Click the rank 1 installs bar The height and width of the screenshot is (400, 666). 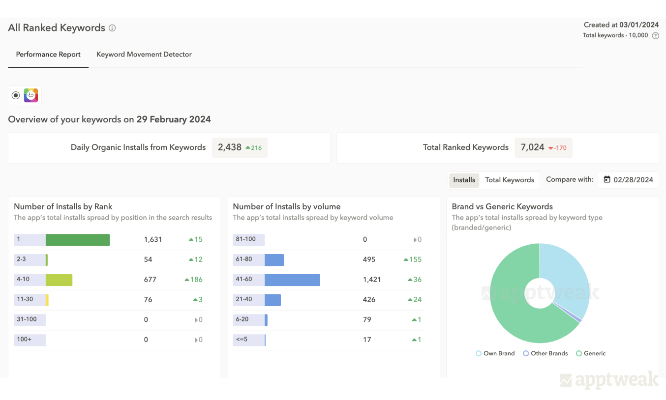pyautogui.click(x=77, y=239)
